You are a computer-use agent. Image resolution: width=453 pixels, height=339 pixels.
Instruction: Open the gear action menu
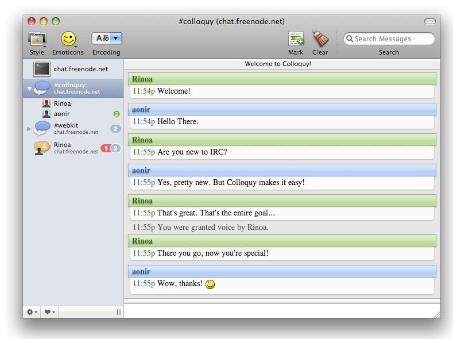click(32, 312)
